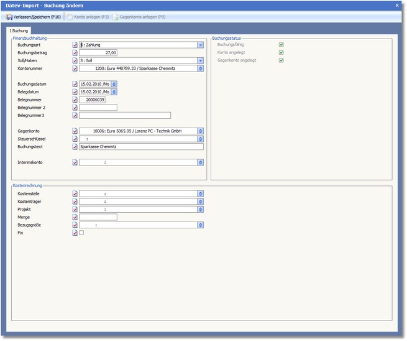The image size is (407, 341).
Task: Click the edit-mark icon beside Projekt
Action: 75,210
